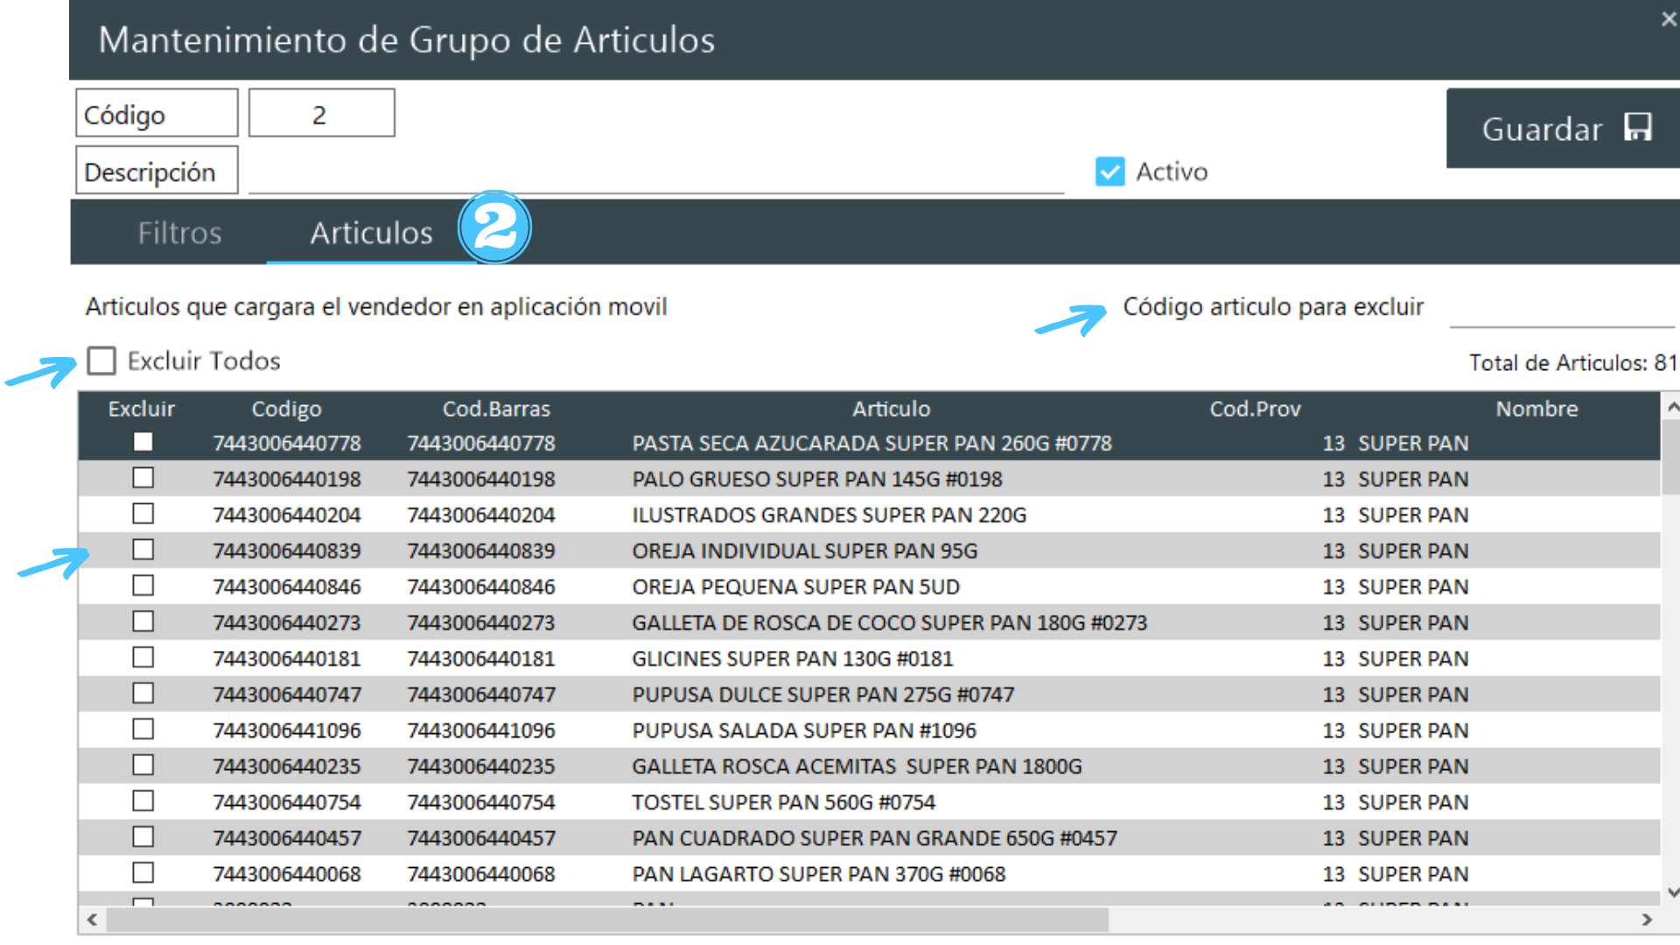
Task: Close the Mantenimiento window with X
Action: [x=1668, y=19]
